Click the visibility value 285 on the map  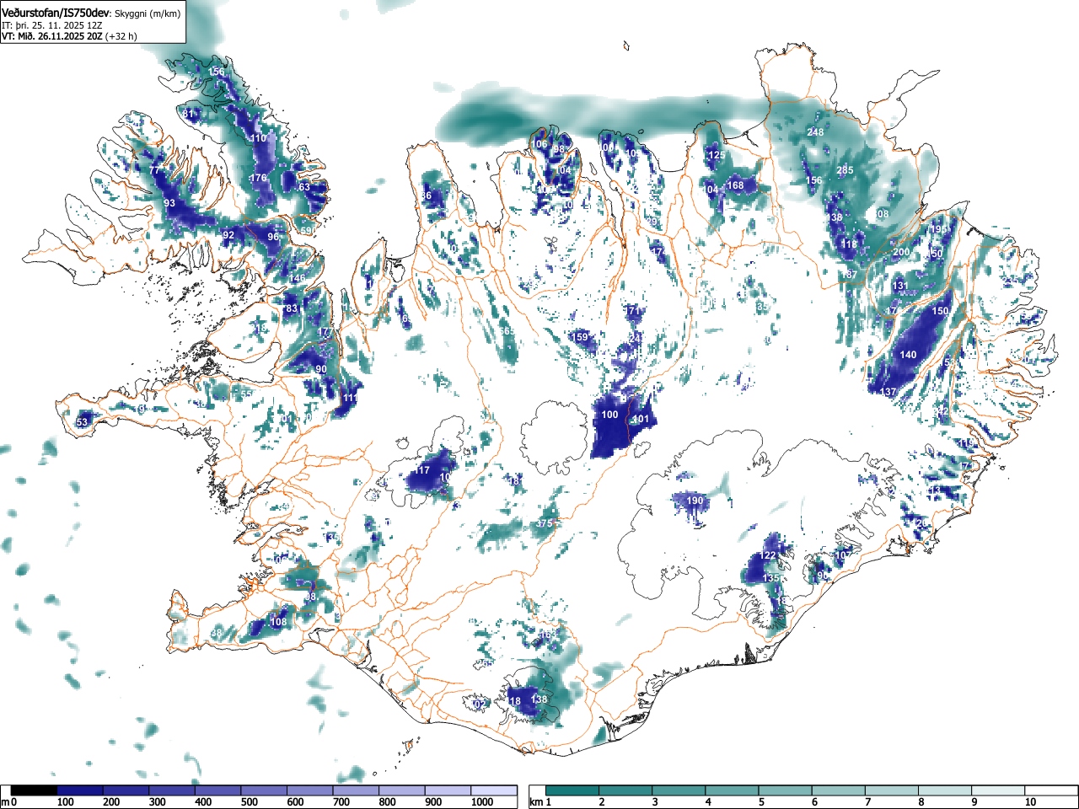pyautogui.click(x=845, y=170)
